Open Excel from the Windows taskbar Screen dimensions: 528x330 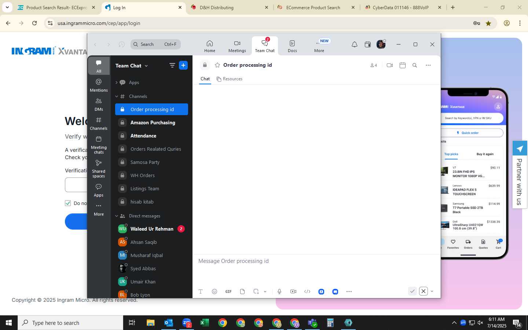point(205,323)
